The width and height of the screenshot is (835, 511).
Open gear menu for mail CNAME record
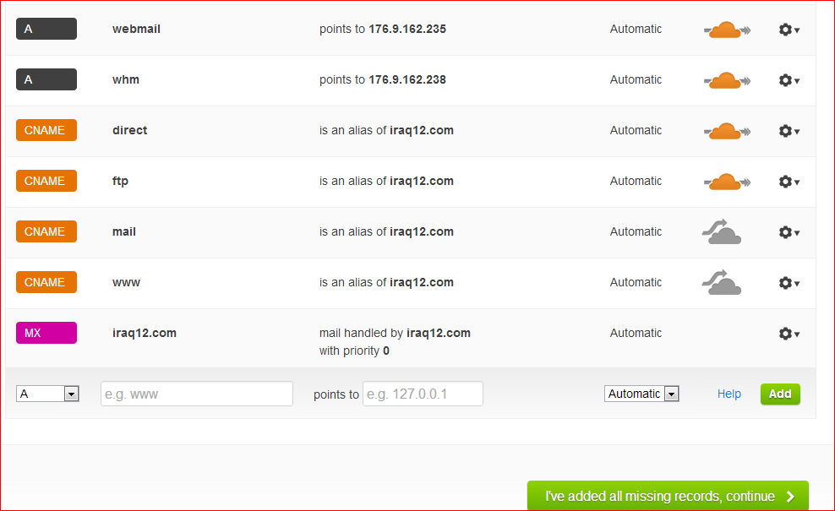[789, 232]
